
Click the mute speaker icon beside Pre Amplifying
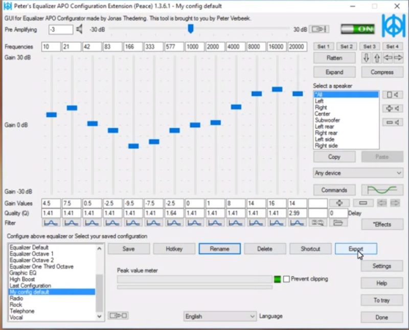tap(79, 29)
